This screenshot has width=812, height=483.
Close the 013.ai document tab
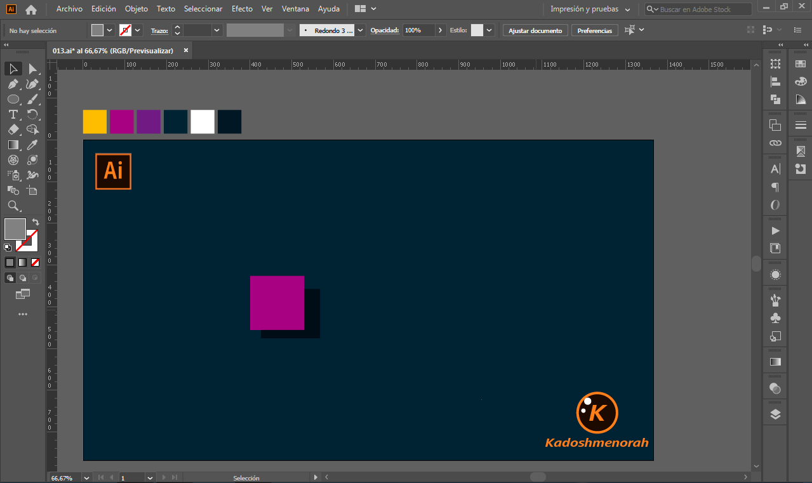pyautogui.click(x=186, y=50)
